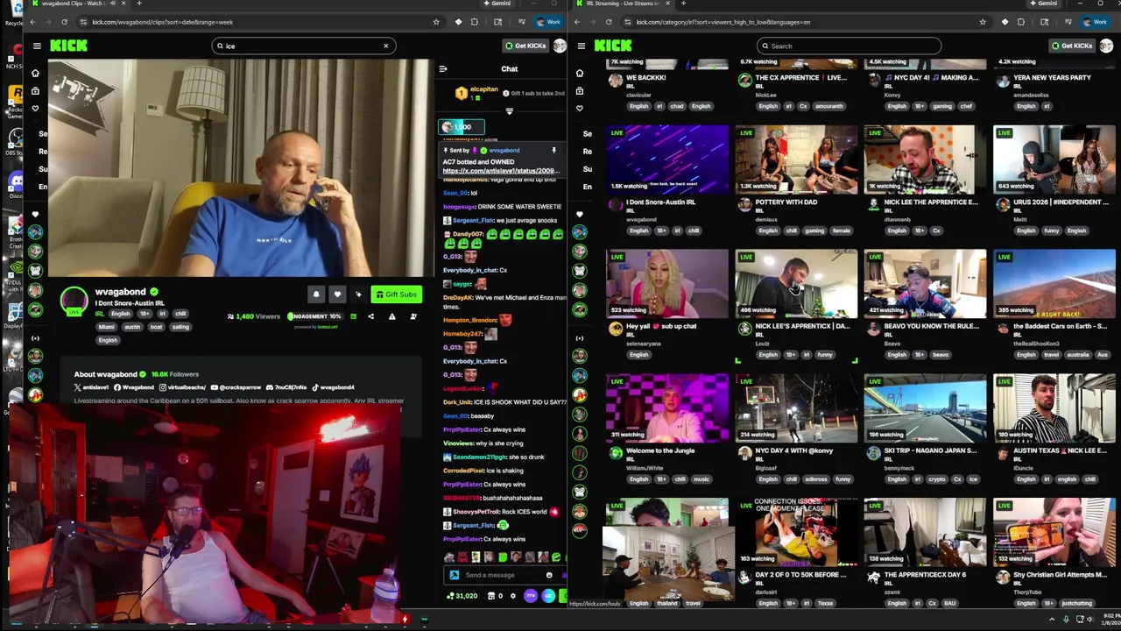Click the right browser address bar URL

(723, 22)
